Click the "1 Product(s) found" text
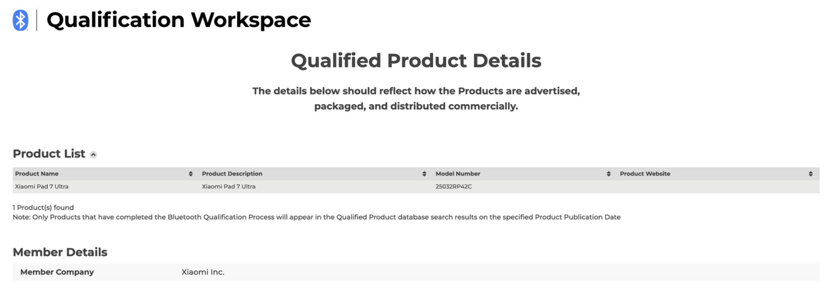The image size is (837, 289). pyautogui.click(x=43, y=208)
